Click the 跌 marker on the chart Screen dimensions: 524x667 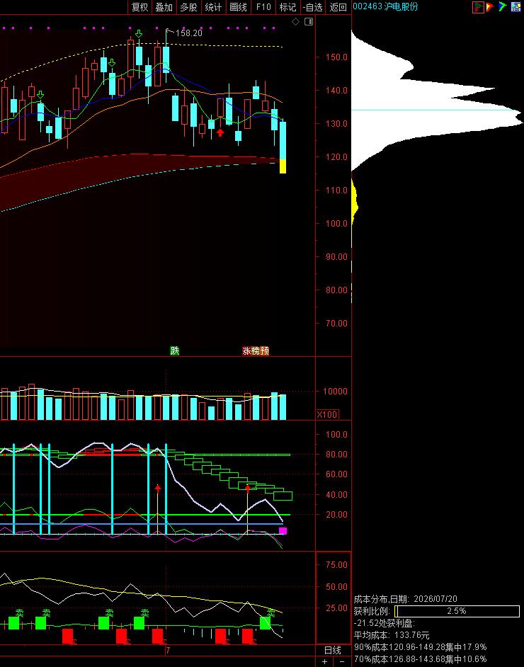pyautogui.click(x=174, y=350)
